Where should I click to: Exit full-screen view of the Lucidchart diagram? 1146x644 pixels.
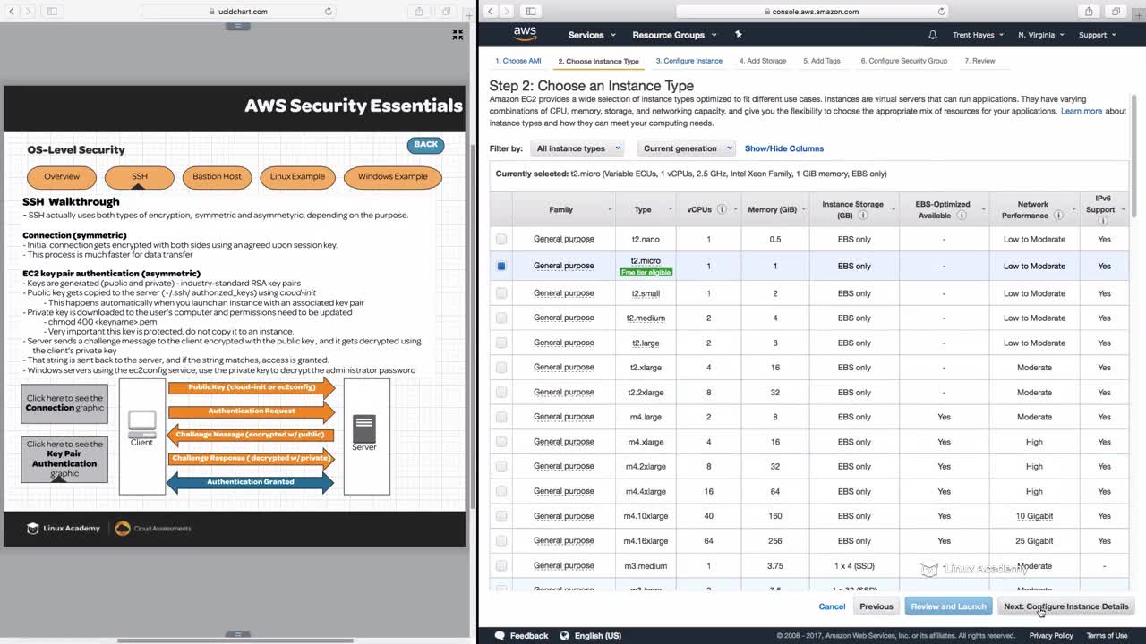tap(458, 35)
